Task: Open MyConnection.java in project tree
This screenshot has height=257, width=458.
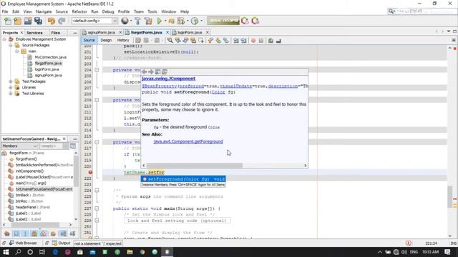Action: point(51,57)
